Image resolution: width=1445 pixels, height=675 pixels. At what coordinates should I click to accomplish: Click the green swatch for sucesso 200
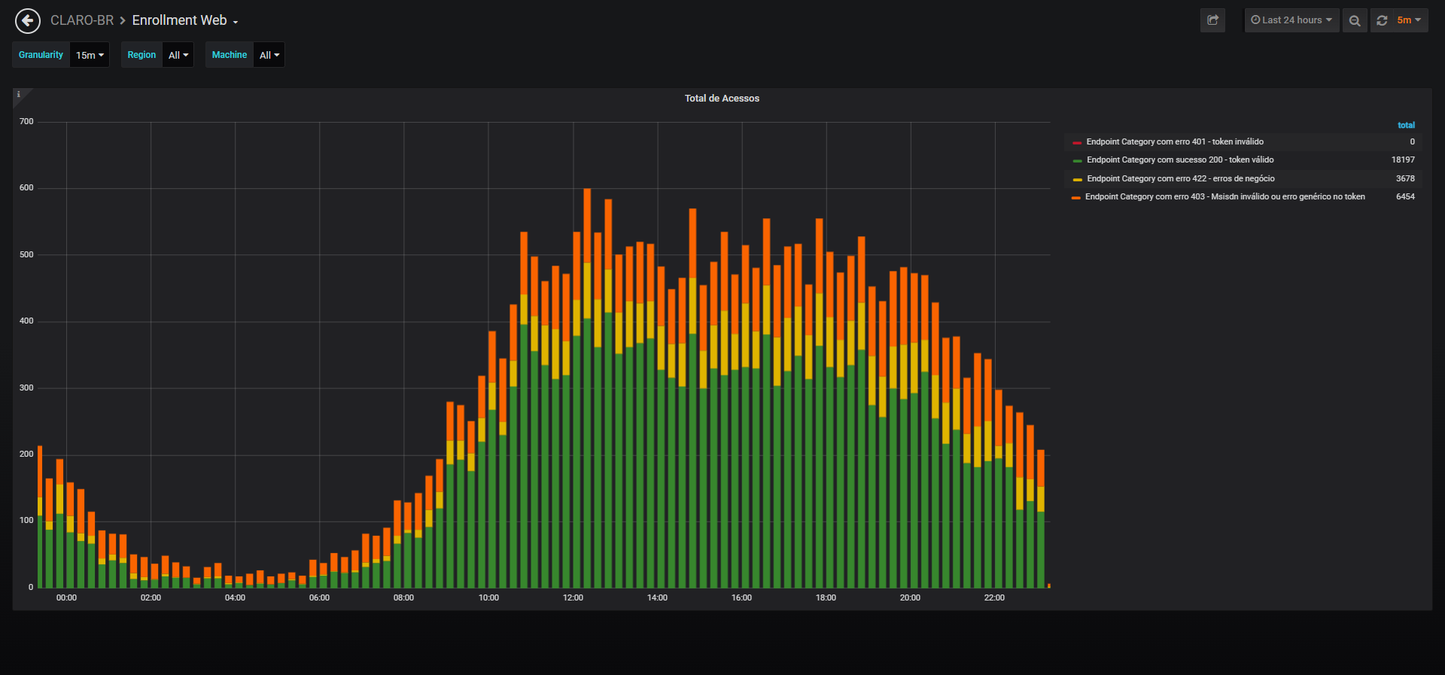coord(1077,160)
